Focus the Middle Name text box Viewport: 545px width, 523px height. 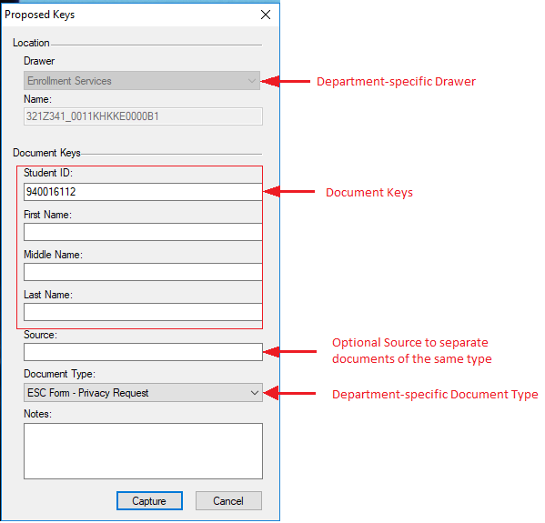tap(143, 272)
